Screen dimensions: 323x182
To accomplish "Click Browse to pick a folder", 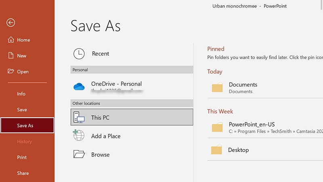I will pos(132,154).
